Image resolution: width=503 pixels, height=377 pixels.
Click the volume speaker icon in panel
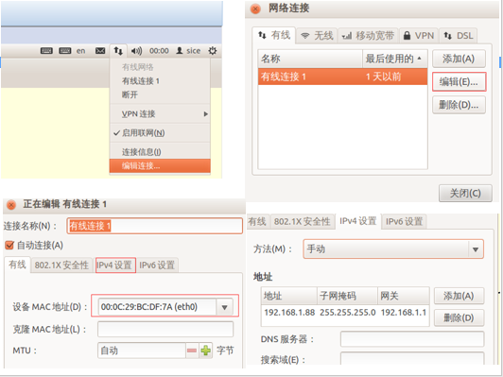pyautogui.click(x=137, y=51)
